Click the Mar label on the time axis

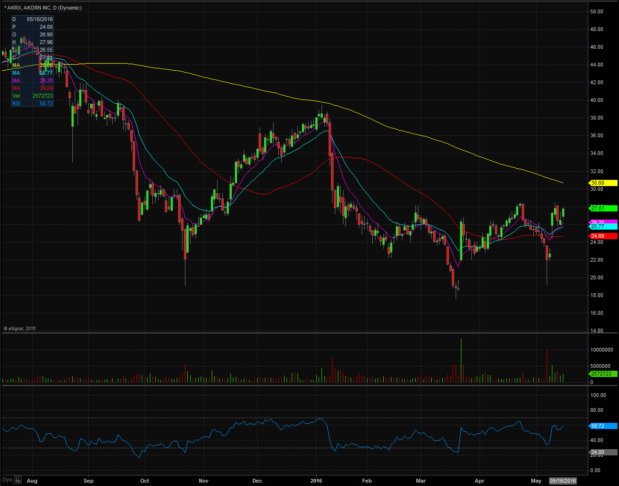click(x=421, y=481)
